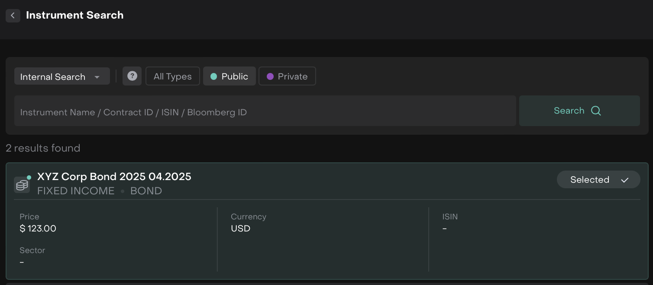This screenshot has width=653, height=285.
Task: Toggle the Public instrument filter
Action: [230, 76]
